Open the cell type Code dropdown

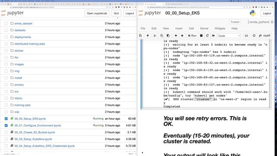coord(229,36)
